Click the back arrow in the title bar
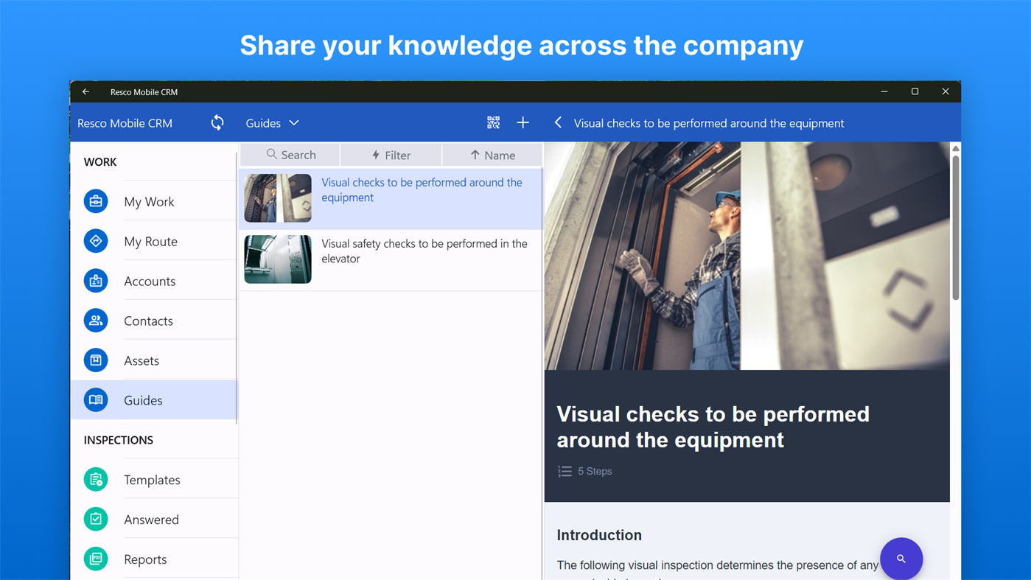Image resolution: width=1031 pixels, height=580 pixels. coord(85,91)
